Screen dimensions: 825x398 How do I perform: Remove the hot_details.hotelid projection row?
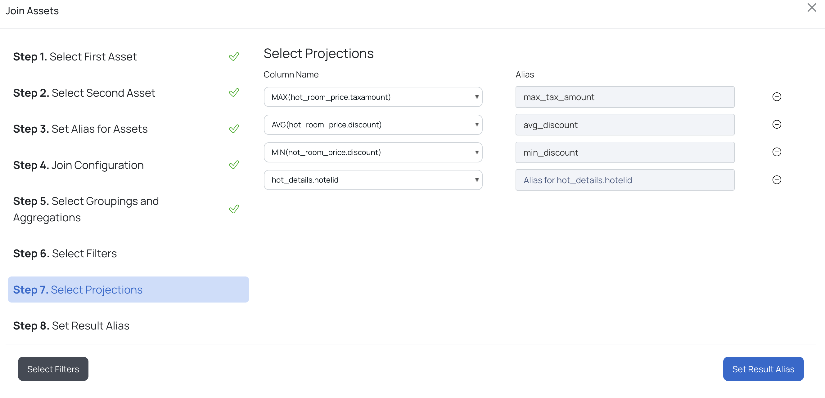tap(777, 179)
